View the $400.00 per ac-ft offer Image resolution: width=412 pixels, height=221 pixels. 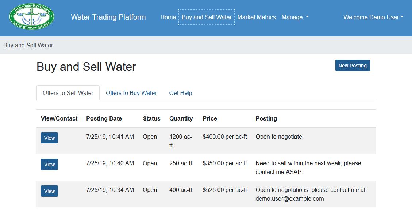point(49,138)
